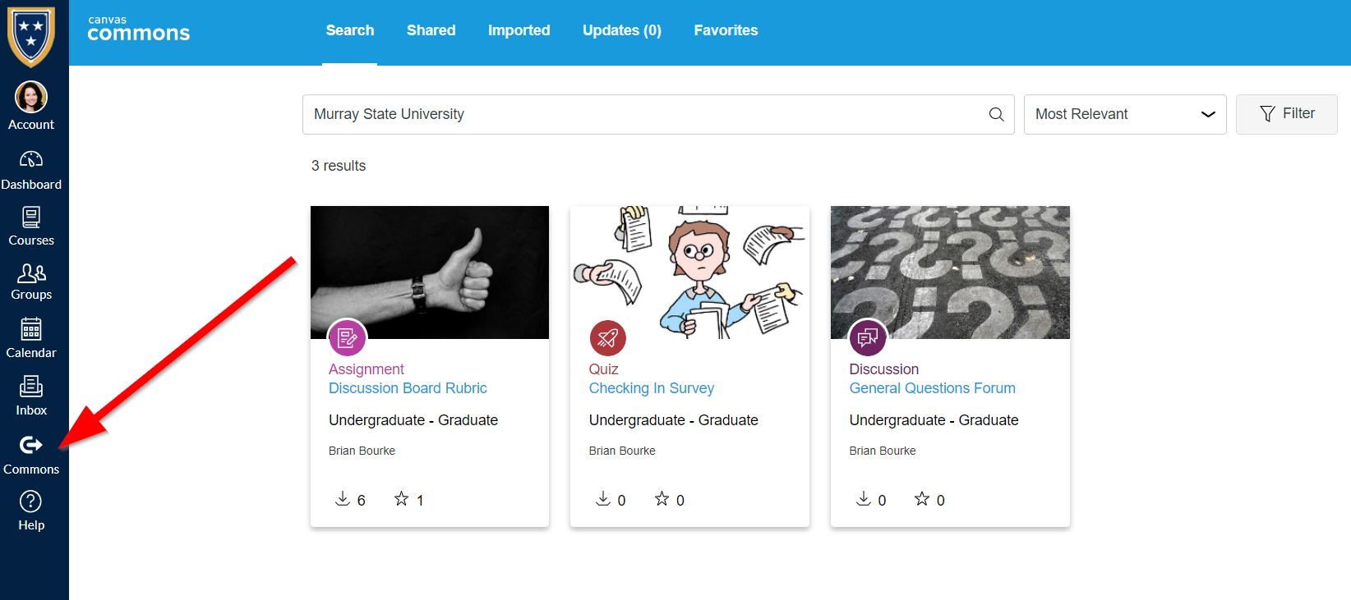Open Checking In Survey link
This screenshot has width=1351, height=600.
[652, 388]
